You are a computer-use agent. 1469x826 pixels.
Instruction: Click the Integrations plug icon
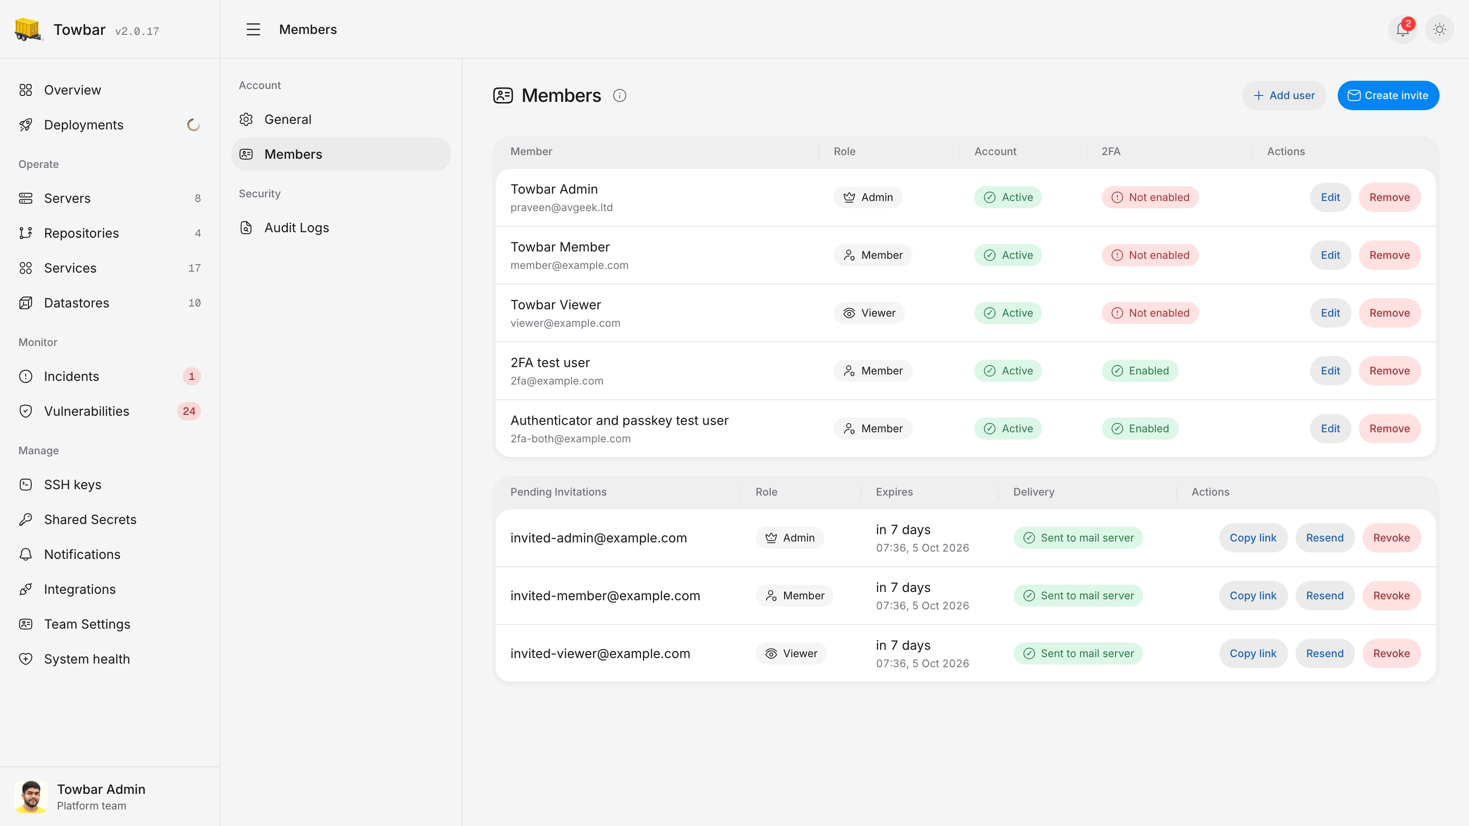[26, 589]
